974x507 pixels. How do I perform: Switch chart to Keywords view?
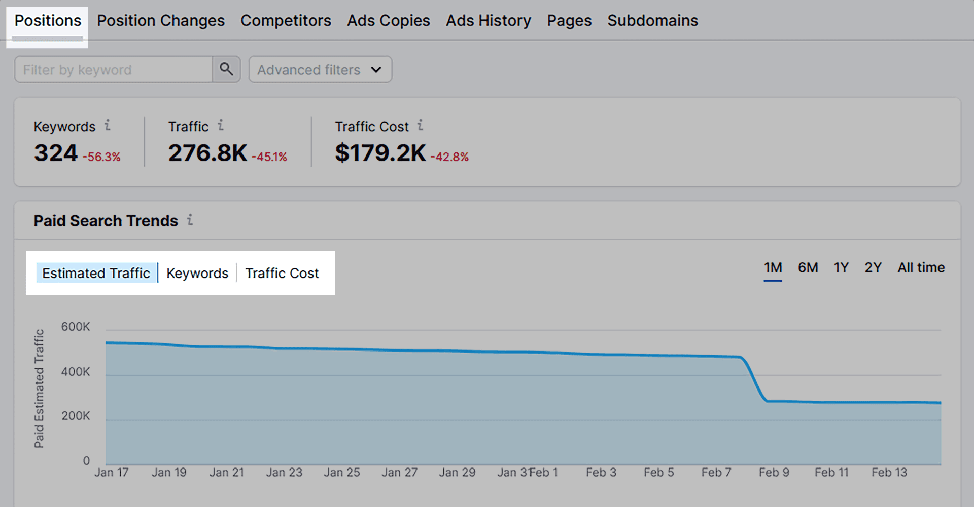pyautogui.click(x=197, y=273)
